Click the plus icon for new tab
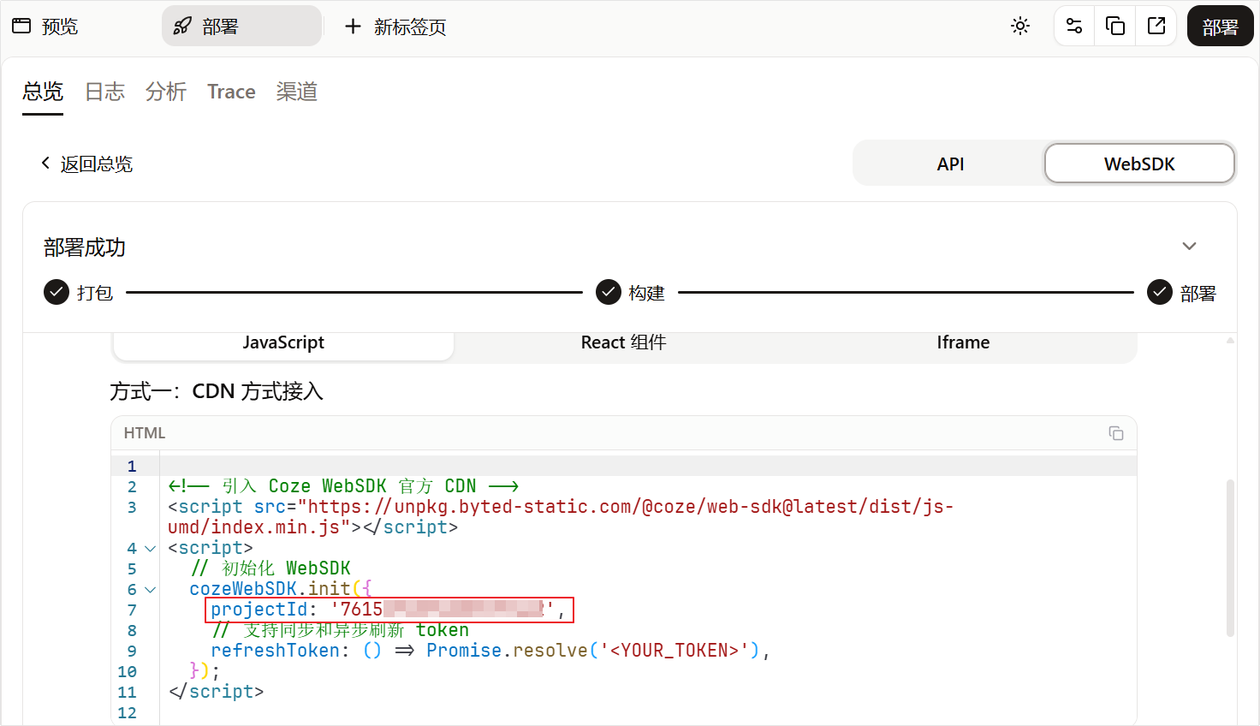The image size is (1260, 726). pos(353,27)
